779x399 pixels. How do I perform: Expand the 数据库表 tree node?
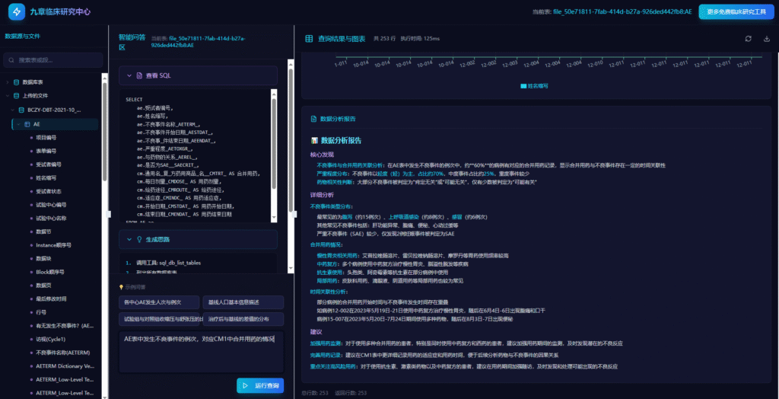point(8,82)
